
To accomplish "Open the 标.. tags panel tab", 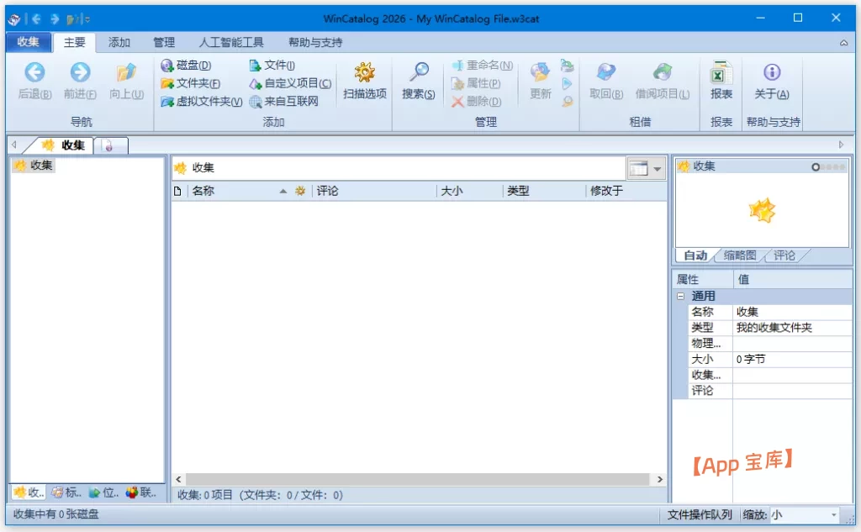I will (x=66, y=492).
